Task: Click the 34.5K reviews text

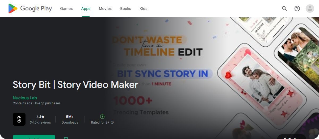Action: pyautogui.click(x=40, y=122)
